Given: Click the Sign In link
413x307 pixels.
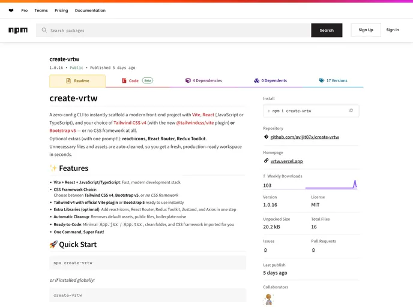Looking at the screenshot, I should [x=393, y=30].
